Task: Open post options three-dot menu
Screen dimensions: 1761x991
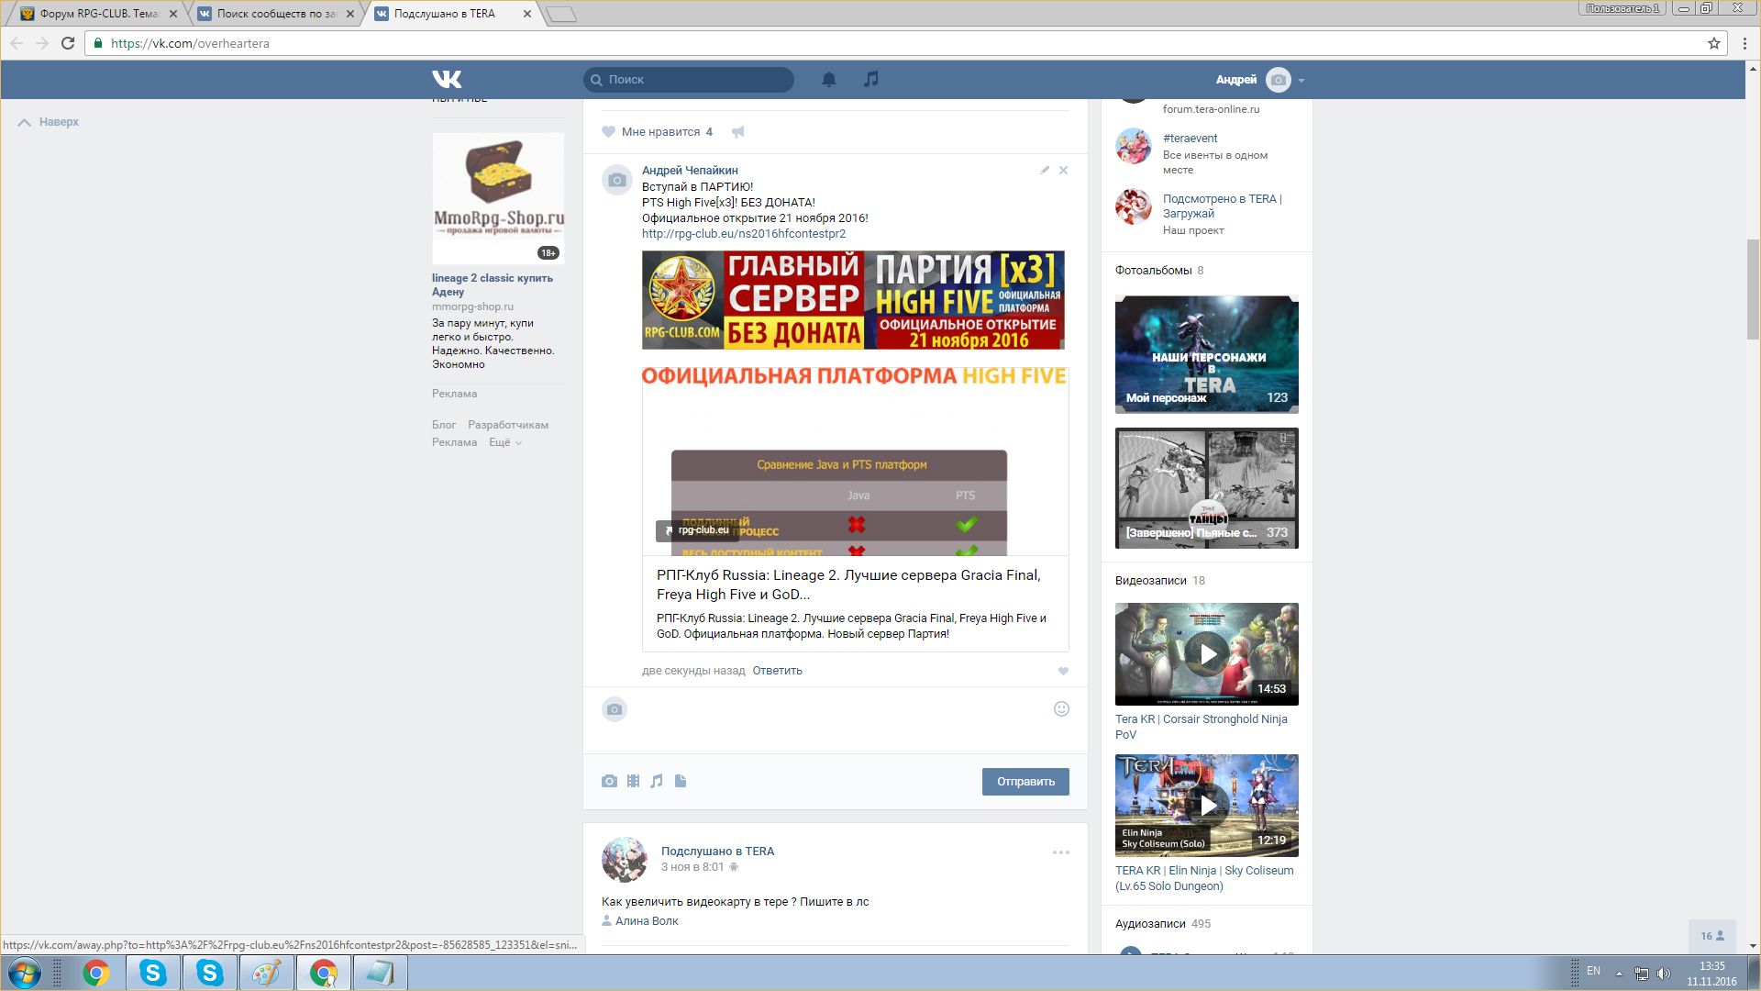Action: click(x=1060, y=852)
